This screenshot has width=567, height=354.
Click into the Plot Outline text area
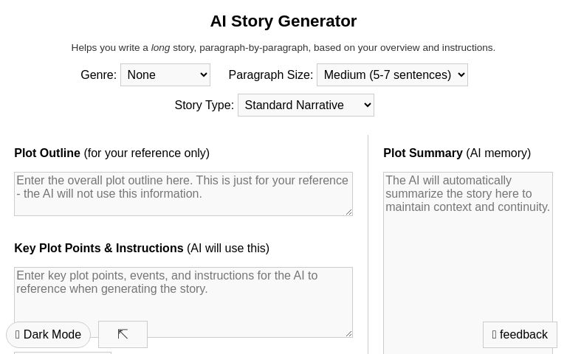coord(183,193)
